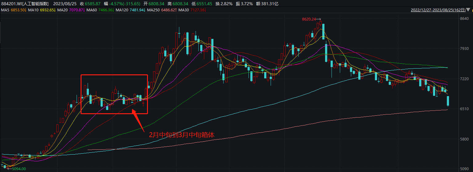
Task: Select the 884201.WI[人工智能指数] title
Action: [25, 4]
